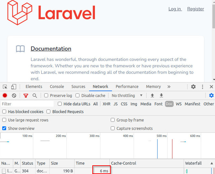
Task: Open DevTools settings gear
Action: 193,87
